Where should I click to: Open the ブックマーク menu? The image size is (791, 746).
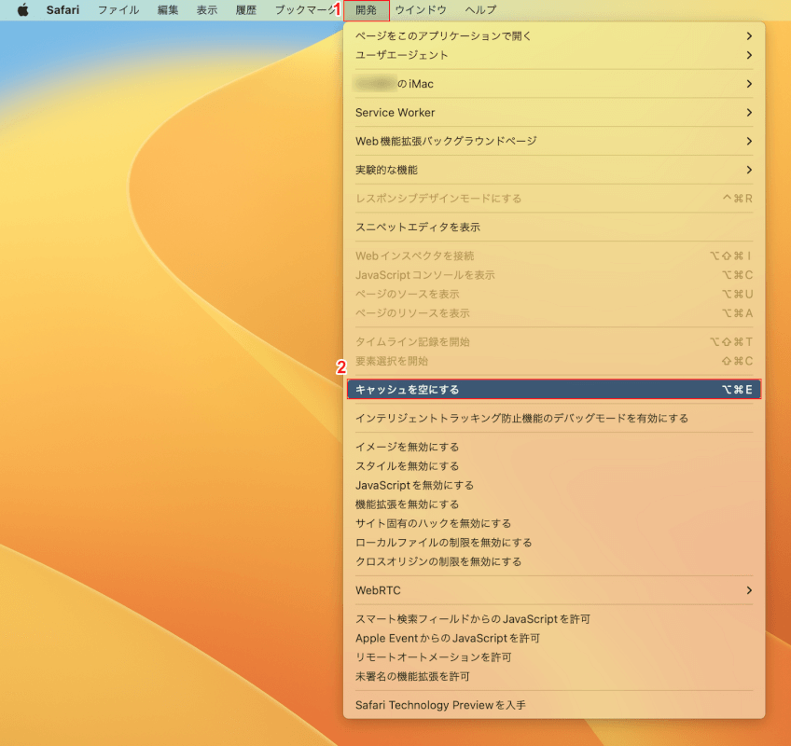click(x=305, y=10)
